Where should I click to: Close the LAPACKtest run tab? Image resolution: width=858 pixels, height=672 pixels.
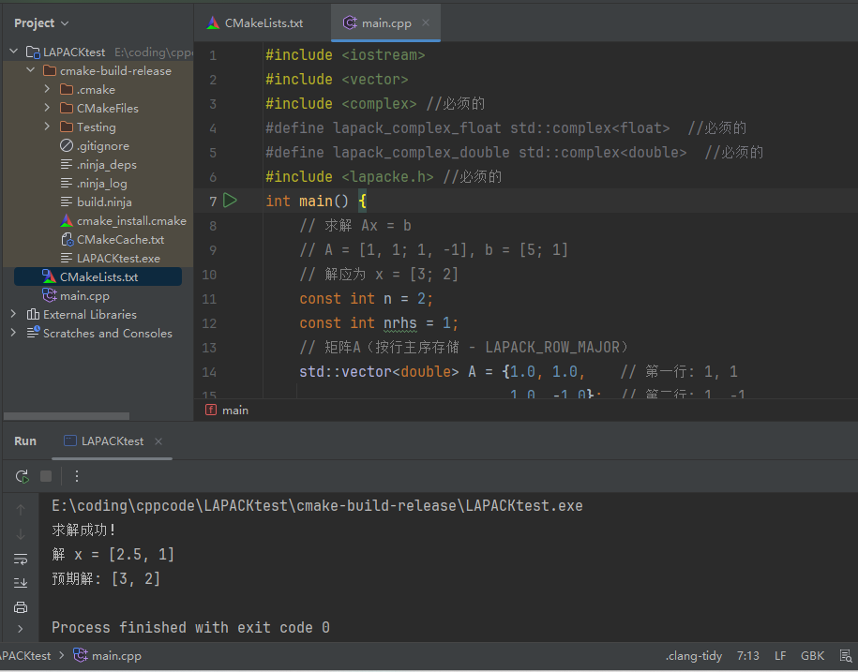point(158,441)
